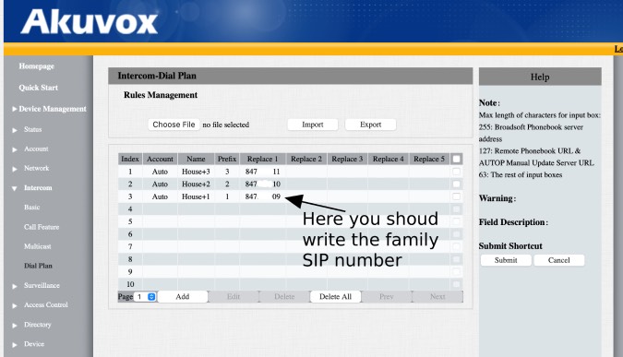
Task: Check the box for empty row 5
Action: [456, 221]
